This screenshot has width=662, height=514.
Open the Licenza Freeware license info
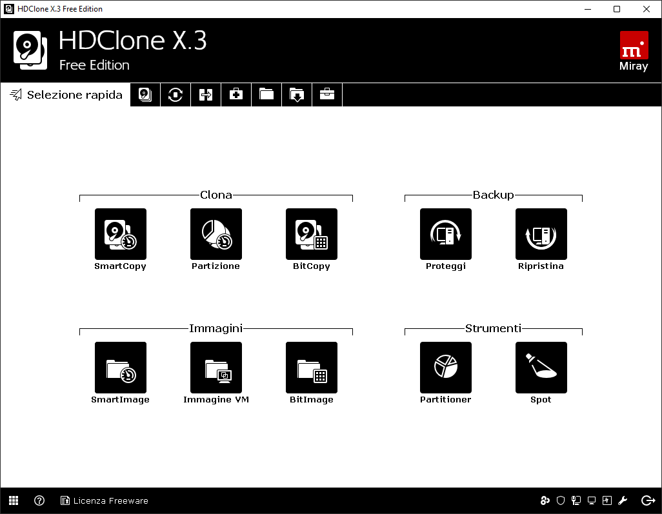point(105,500)
